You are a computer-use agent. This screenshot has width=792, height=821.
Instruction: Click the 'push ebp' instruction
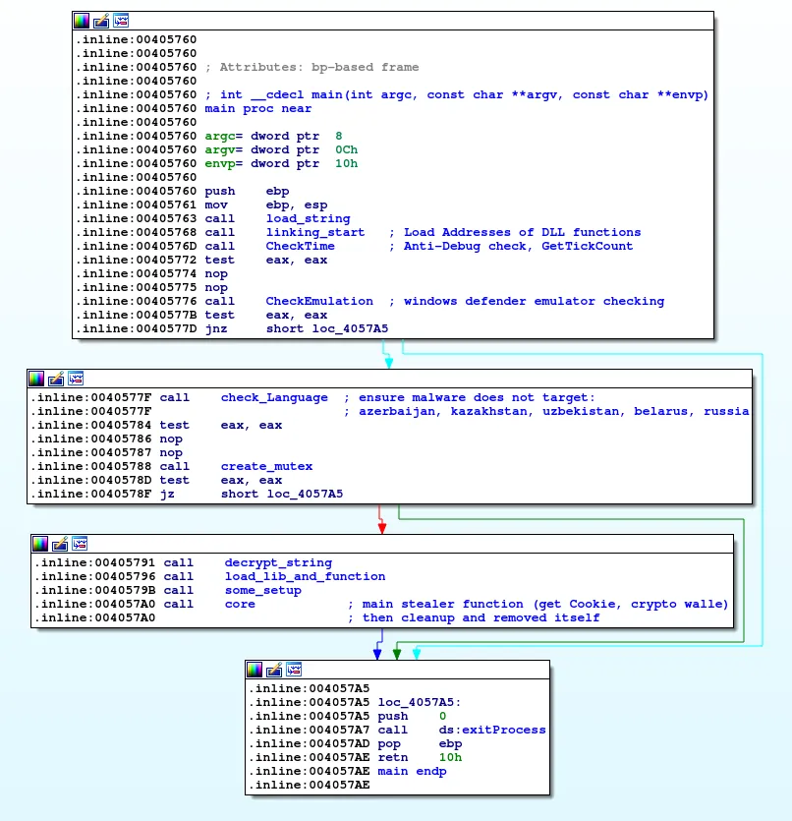click(x=247, y=191)
